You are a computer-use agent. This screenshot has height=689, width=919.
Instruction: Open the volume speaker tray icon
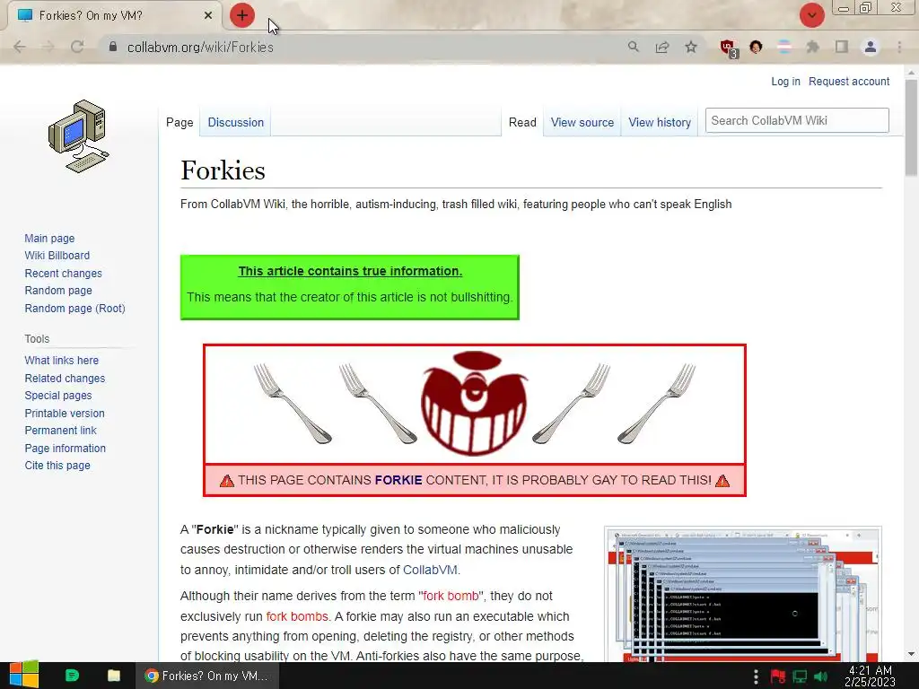[x=820, y=676]
